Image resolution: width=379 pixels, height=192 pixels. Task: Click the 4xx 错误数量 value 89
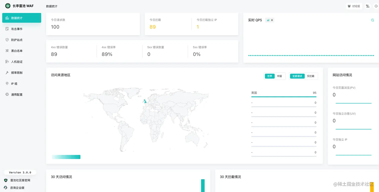coord(54,54)
